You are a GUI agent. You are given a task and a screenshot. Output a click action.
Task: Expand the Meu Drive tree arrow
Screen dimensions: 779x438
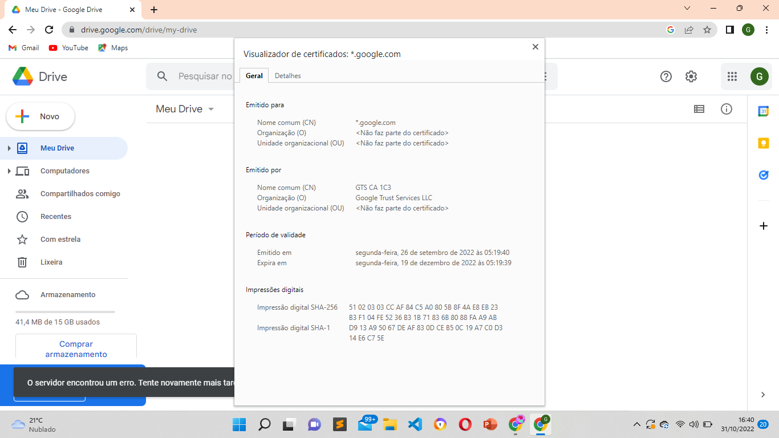9,148
